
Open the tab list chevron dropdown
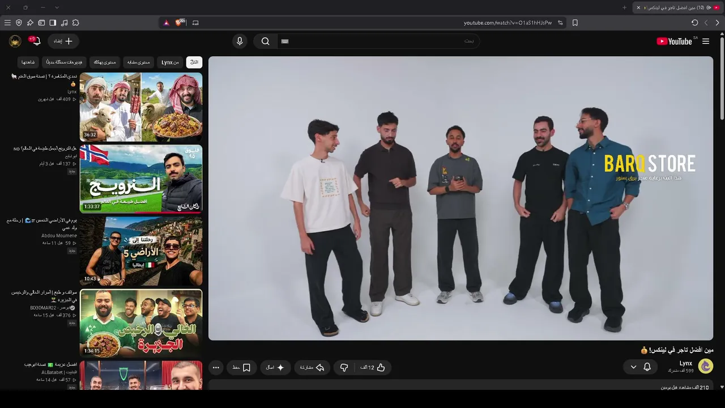[57, 7]
